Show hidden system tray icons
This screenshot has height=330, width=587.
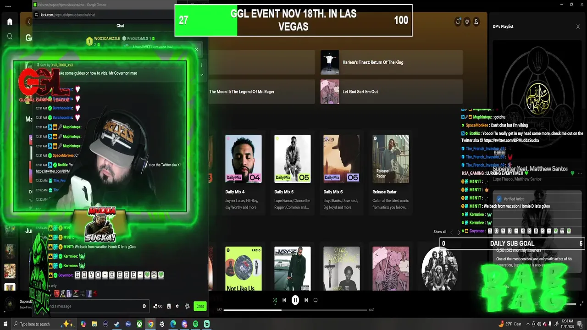click(x=528, y=324)
